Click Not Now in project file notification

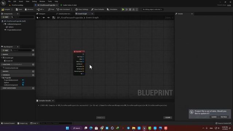224,117
